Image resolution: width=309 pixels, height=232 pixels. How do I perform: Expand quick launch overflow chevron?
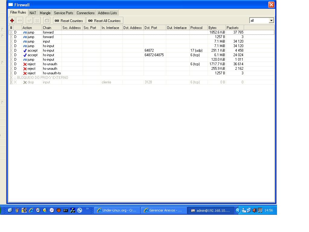[88, 209]
